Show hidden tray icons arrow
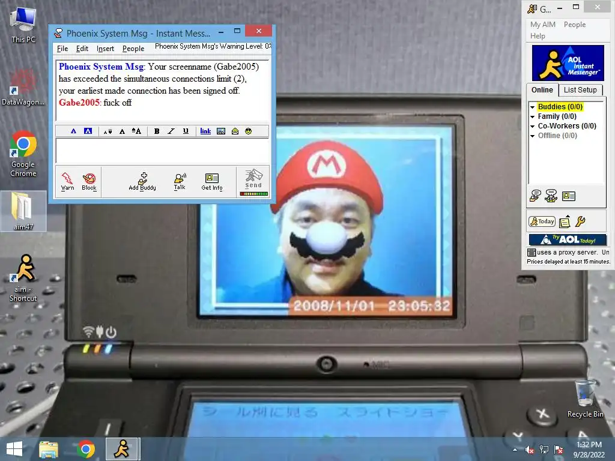Screen dimensions: 615x461 click(x=515, y=450)
